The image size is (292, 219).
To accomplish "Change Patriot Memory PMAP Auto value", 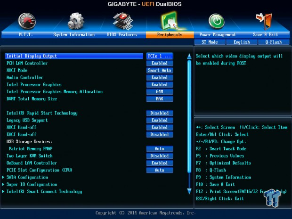I will coord(160,149).
